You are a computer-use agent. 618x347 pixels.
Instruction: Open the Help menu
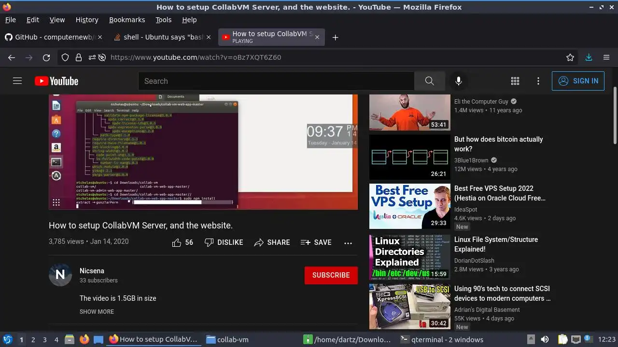tap(189, 20)
